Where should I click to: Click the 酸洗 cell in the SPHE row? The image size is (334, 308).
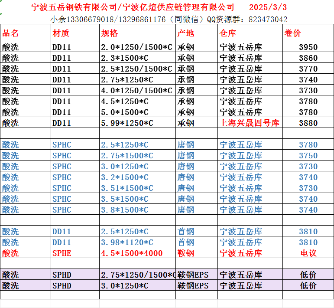(x=26, y=253)
